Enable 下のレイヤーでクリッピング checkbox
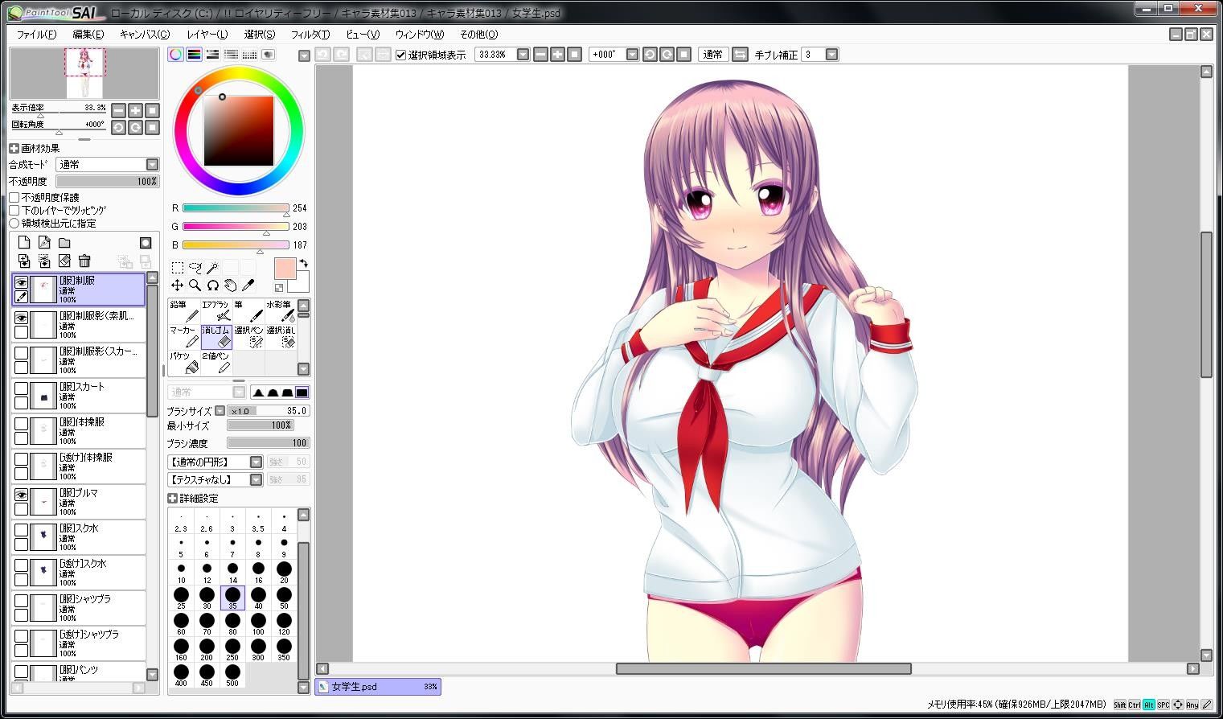Viewport: 1223px width, 719px height. point(14,210)
